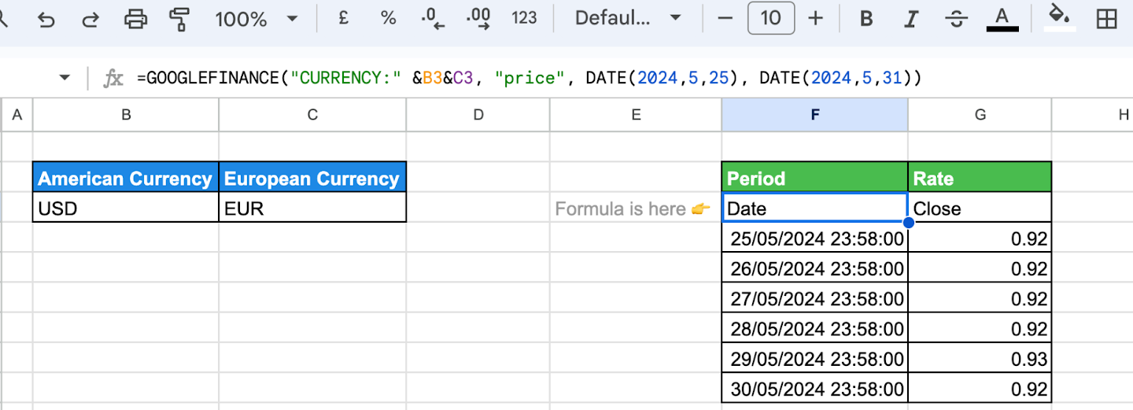
Task: Click the Print icon
Action: coord(136,19)
